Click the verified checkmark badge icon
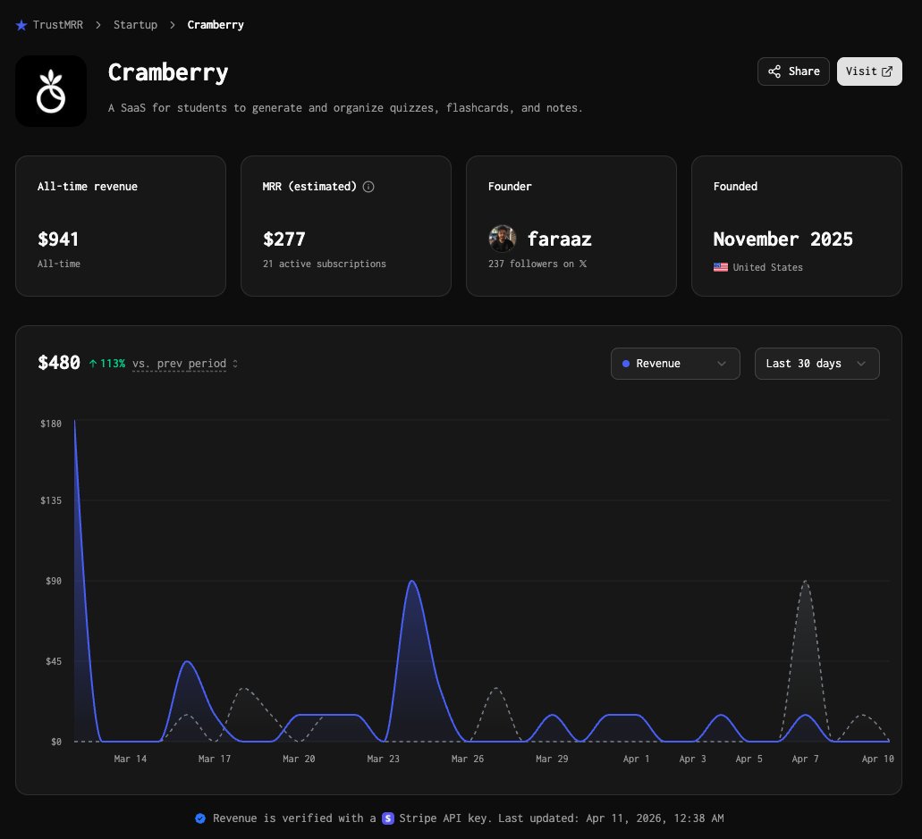The width and height of the screenshot is (922, 839). pos(200,818)
